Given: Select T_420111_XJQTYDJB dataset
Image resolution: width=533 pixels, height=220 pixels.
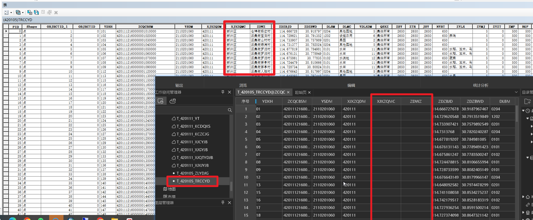Looking at the screenshot, I should pos(195,157).
